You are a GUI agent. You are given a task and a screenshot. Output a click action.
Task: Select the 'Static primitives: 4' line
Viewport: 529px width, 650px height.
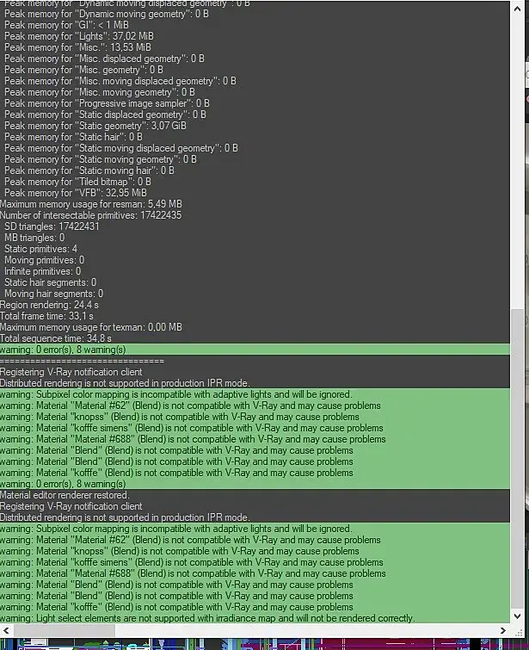(40, 249)
